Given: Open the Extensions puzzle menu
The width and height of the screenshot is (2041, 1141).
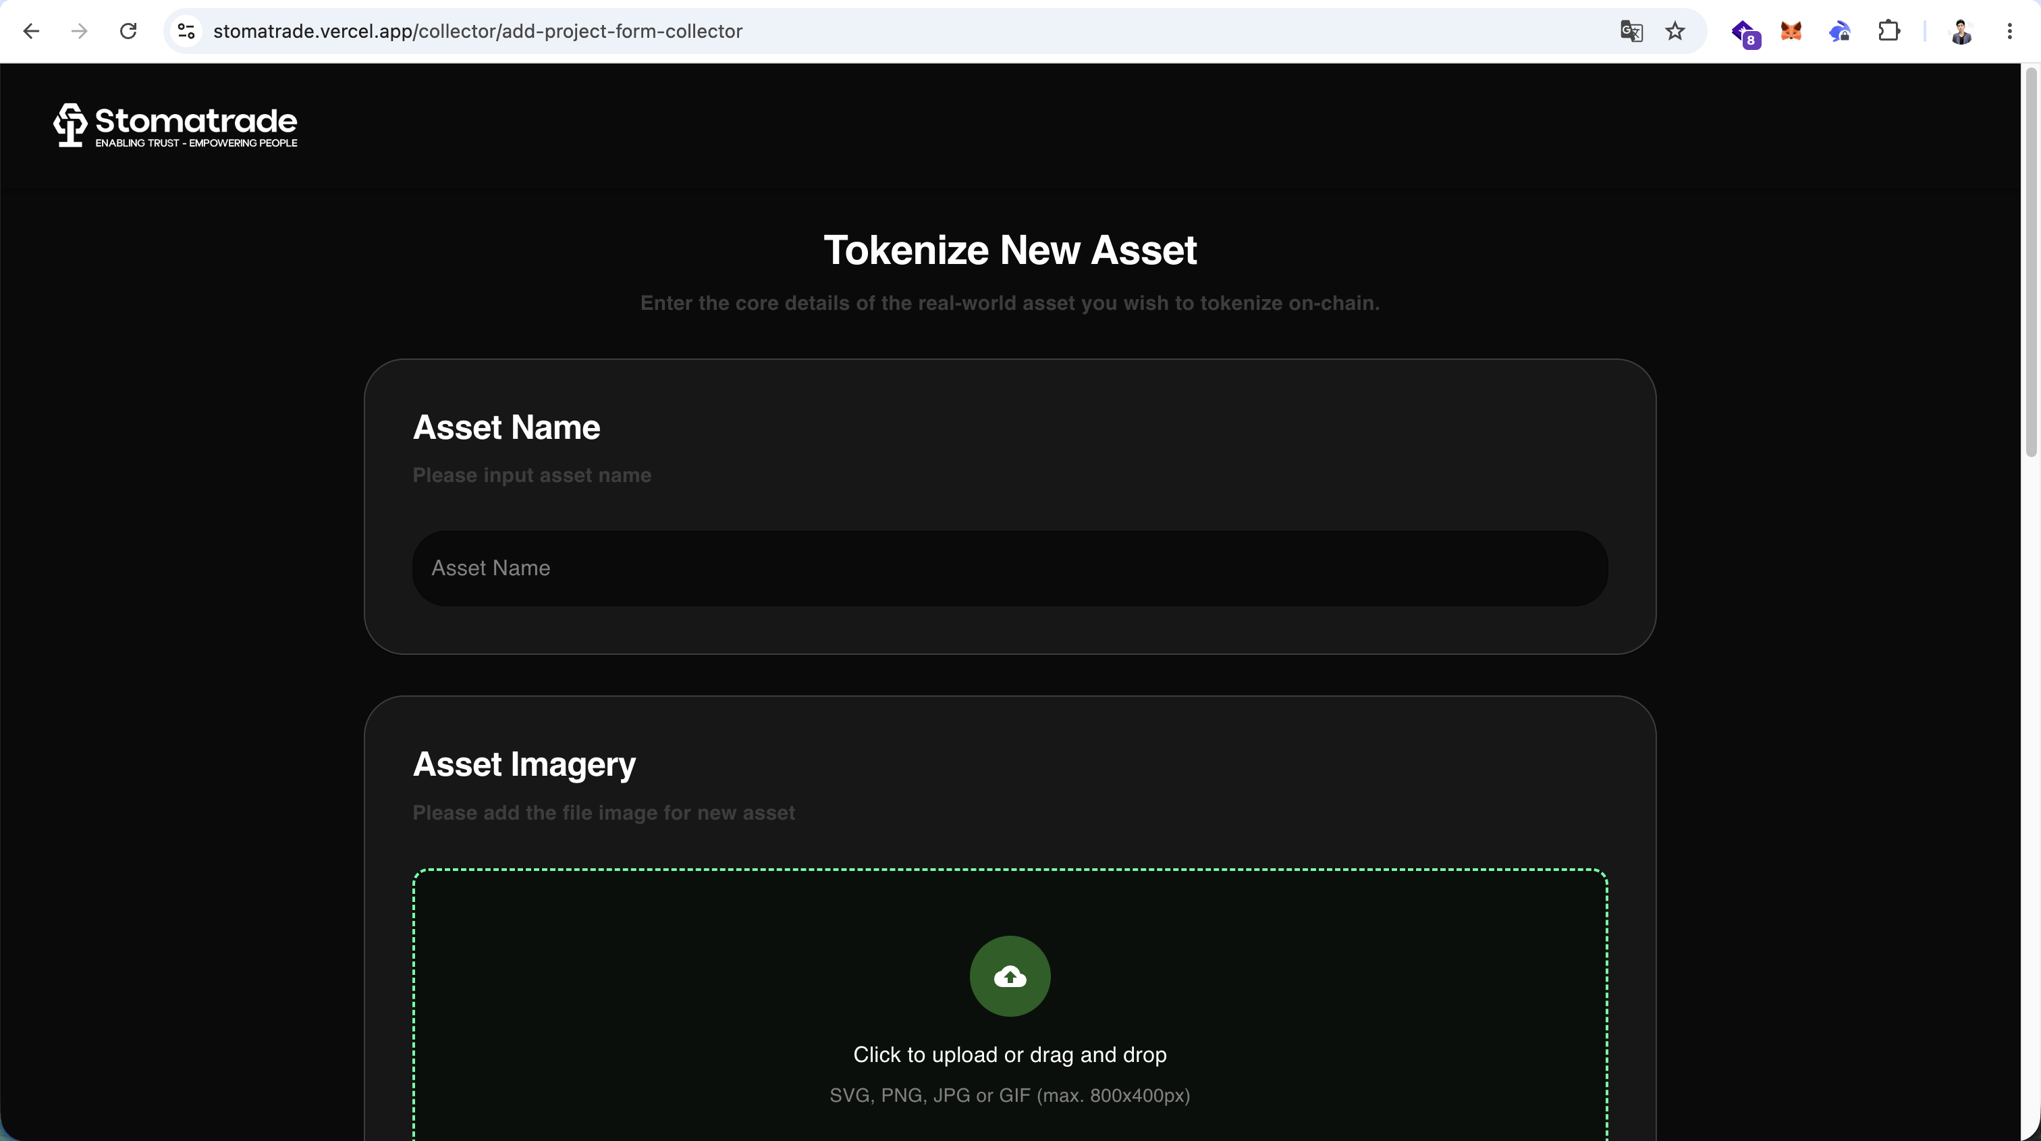Looking at the screenshot, I should pyautogui.click(x=1889, y=31).
